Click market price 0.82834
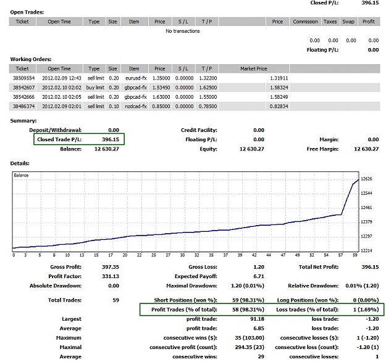Screen dimensions: 386x362 click(279, 107)
